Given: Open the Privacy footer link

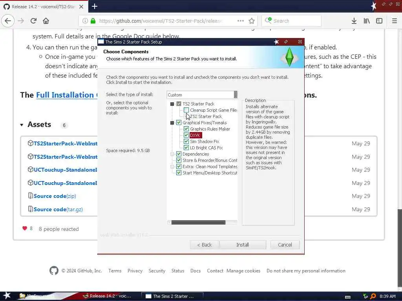Looking at the screenshot, I should click(135, 270).
